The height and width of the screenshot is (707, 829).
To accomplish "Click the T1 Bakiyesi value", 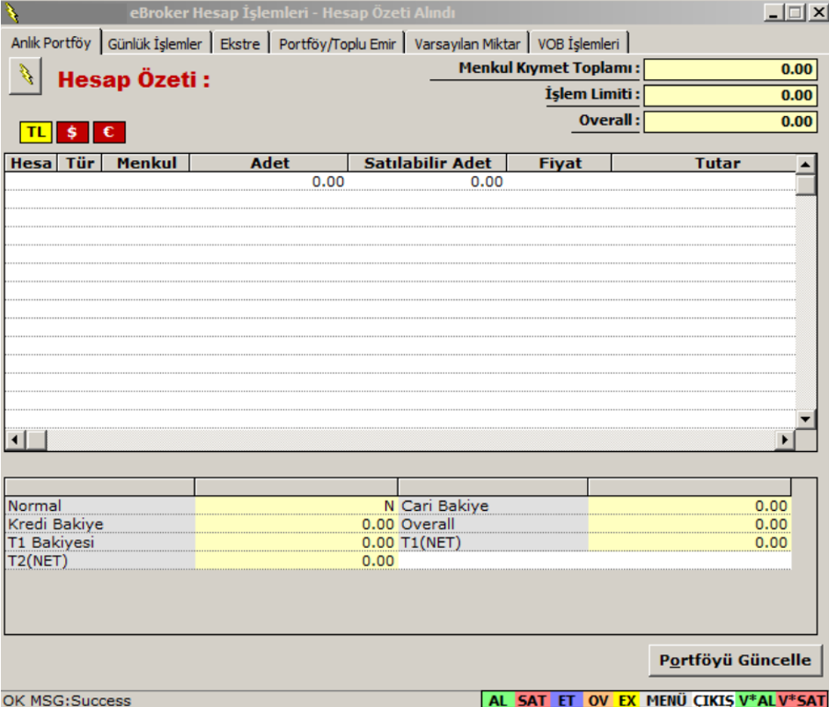I will pos(296,543).
